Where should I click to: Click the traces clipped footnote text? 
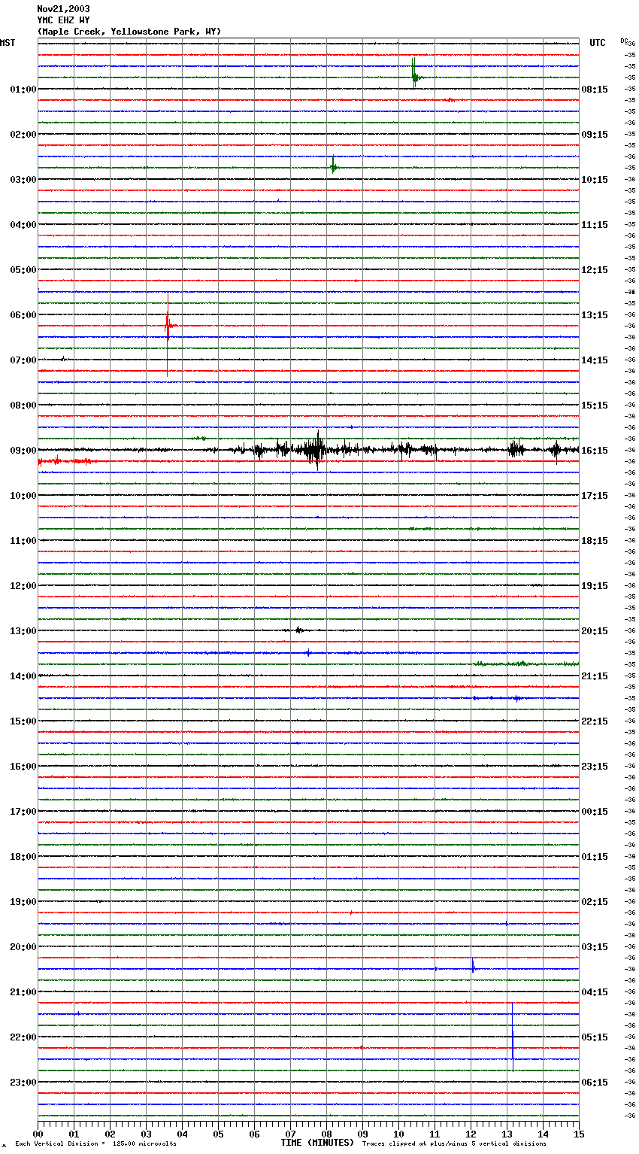click(454, 1144)
